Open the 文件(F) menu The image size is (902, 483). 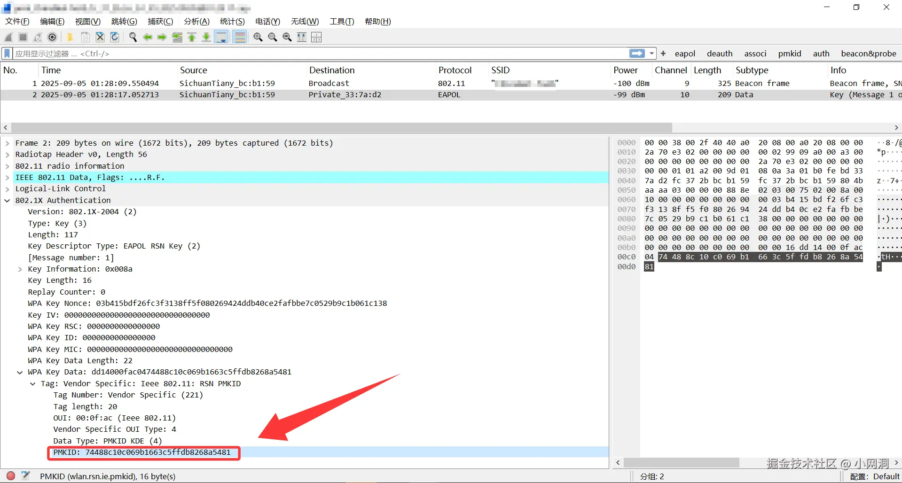click(17, 21)
